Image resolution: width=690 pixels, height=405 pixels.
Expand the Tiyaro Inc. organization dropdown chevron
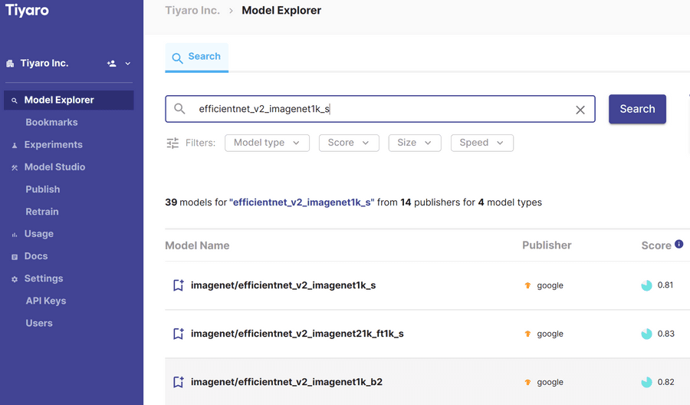pos(127,64)
